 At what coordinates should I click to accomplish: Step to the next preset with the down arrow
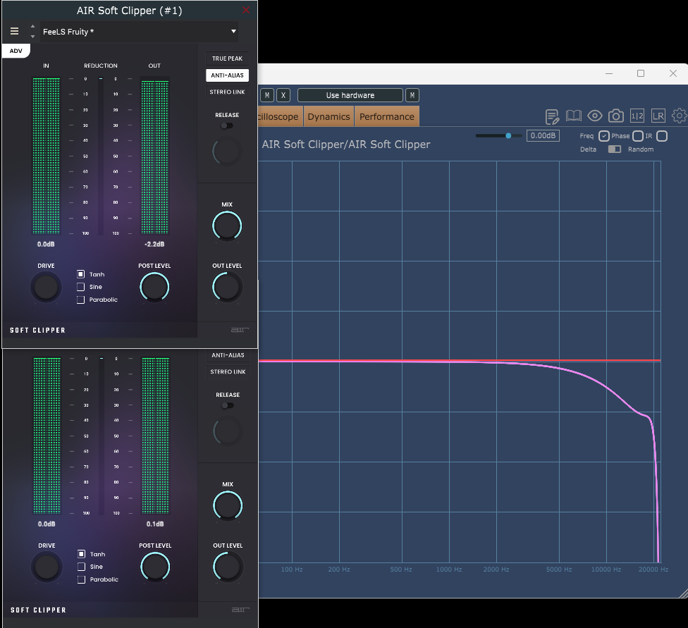[x=32, y=37]
